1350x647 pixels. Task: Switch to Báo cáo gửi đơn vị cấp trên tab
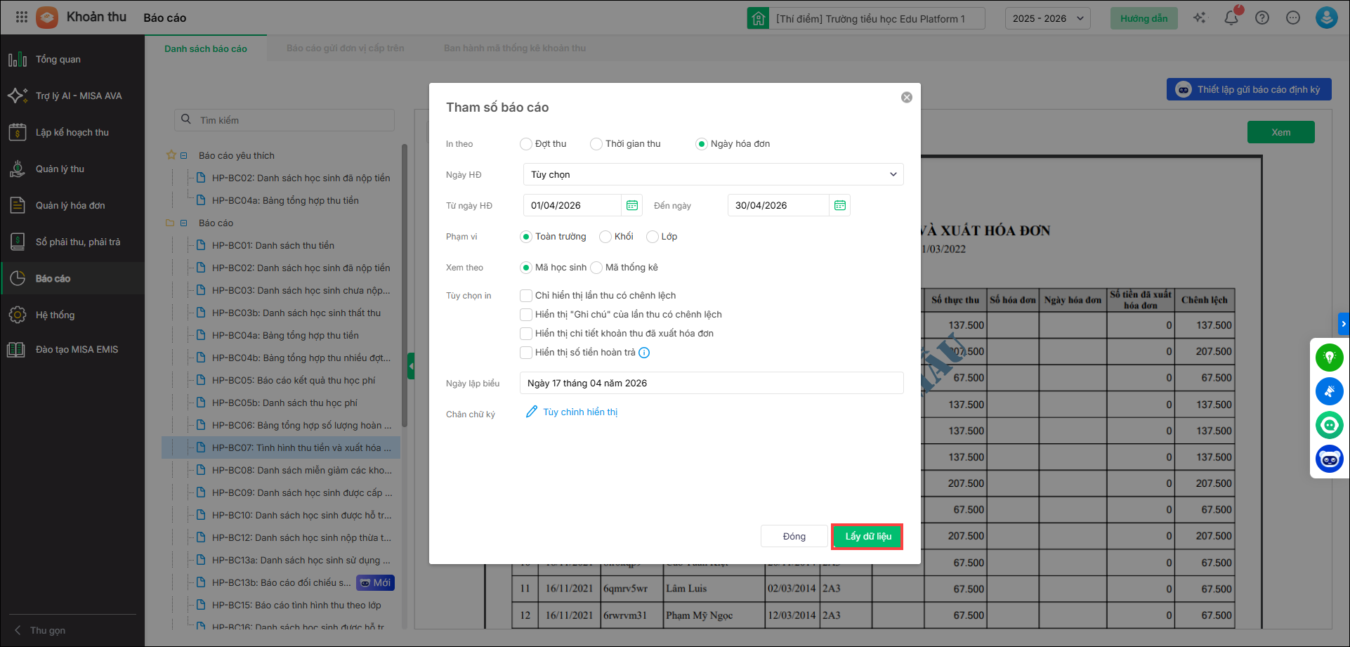[345, 48]
